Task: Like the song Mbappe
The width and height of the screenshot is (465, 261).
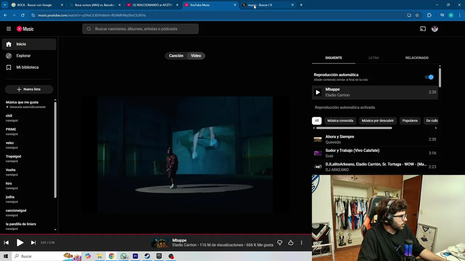Action: [x=291, y=243]
